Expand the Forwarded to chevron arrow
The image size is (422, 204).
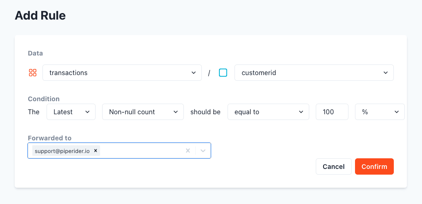click(x=203, y=151)
